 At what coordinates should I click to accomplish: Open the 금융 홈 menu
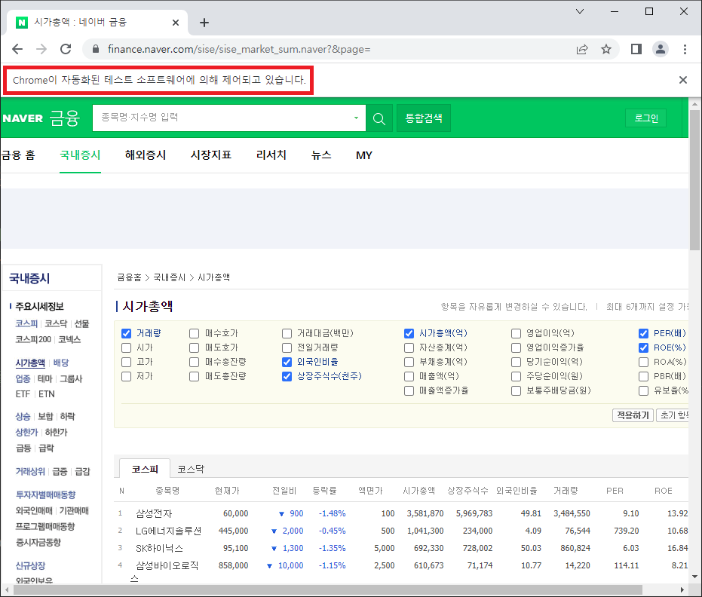18,155
